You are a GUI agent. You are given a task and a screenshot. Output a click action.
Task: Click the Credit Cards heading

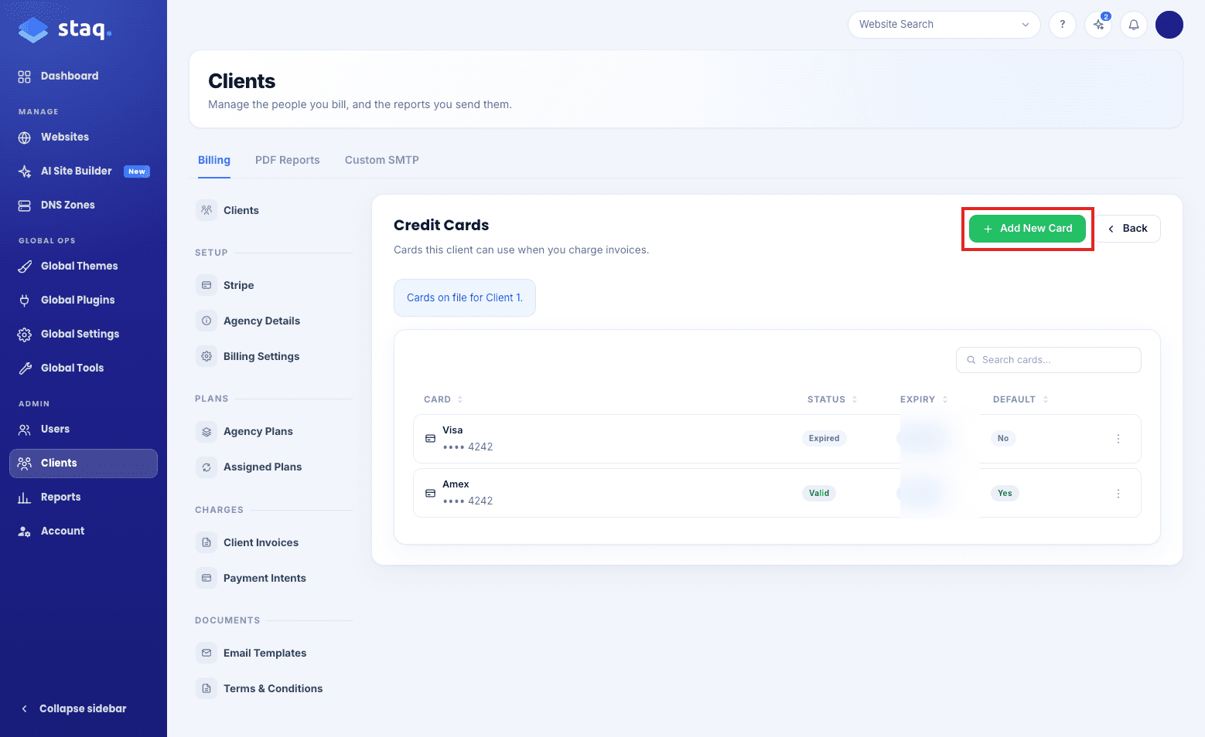[x=442, y=226]
